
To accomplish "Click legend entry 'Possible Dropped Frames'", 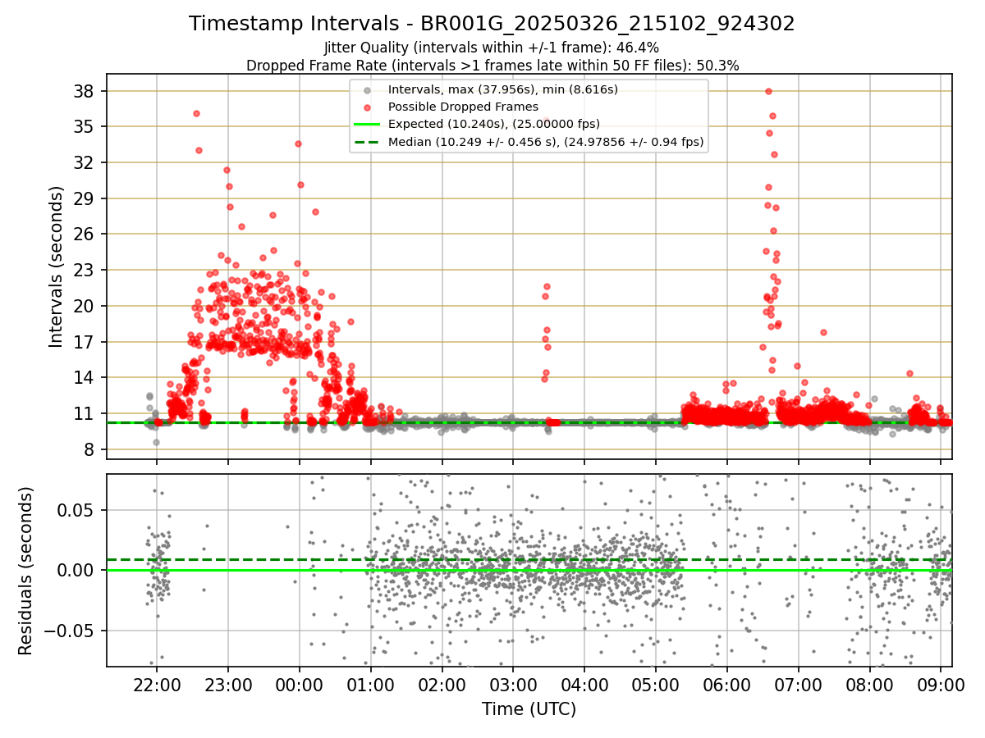I will (463, 107).
